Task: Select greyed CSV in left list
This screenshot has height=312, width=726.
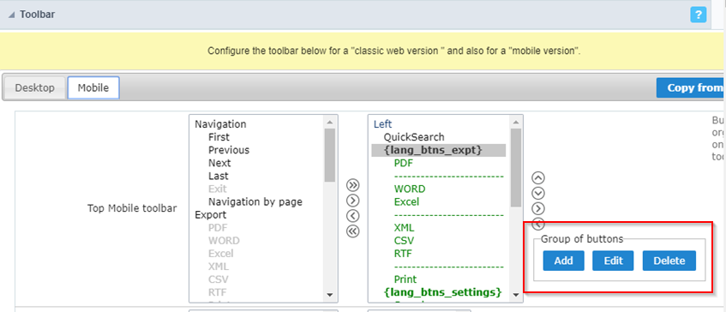Action: 218,279
